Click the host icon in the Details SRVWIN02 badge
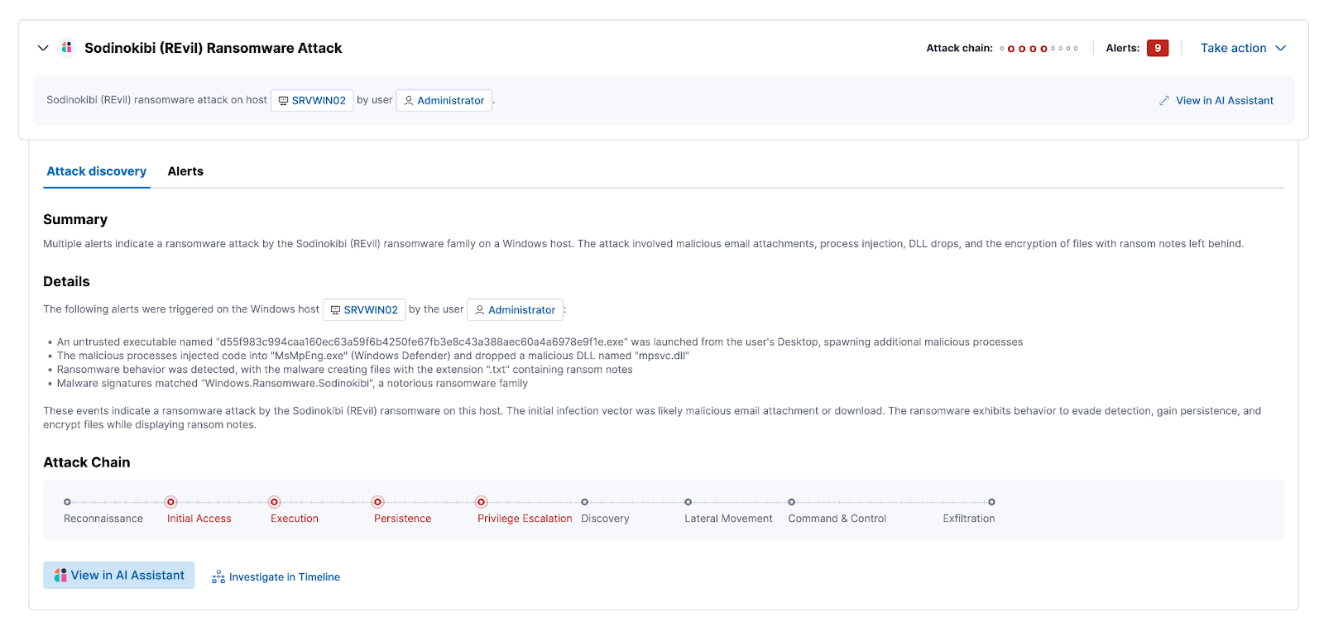Screen dimensions: 1324x631 click(x=335, y=310)
